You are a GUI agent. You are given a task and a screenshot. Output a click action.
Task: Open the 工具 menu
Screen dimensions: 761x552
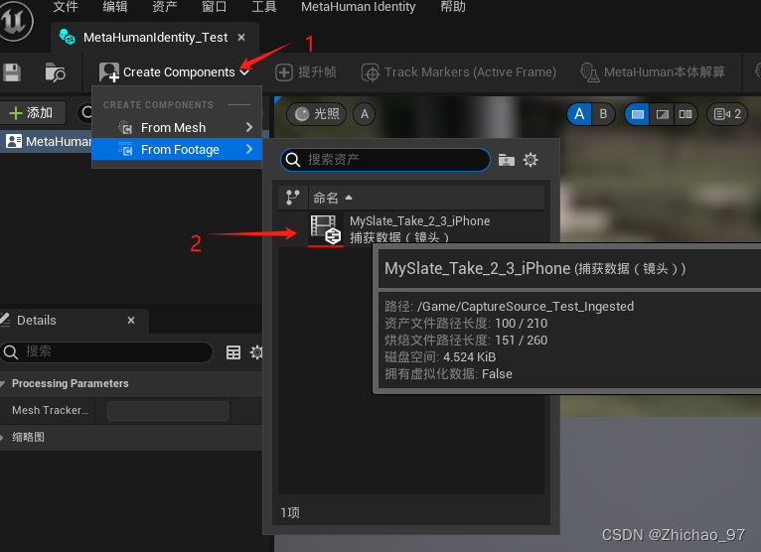click(264, 7)
